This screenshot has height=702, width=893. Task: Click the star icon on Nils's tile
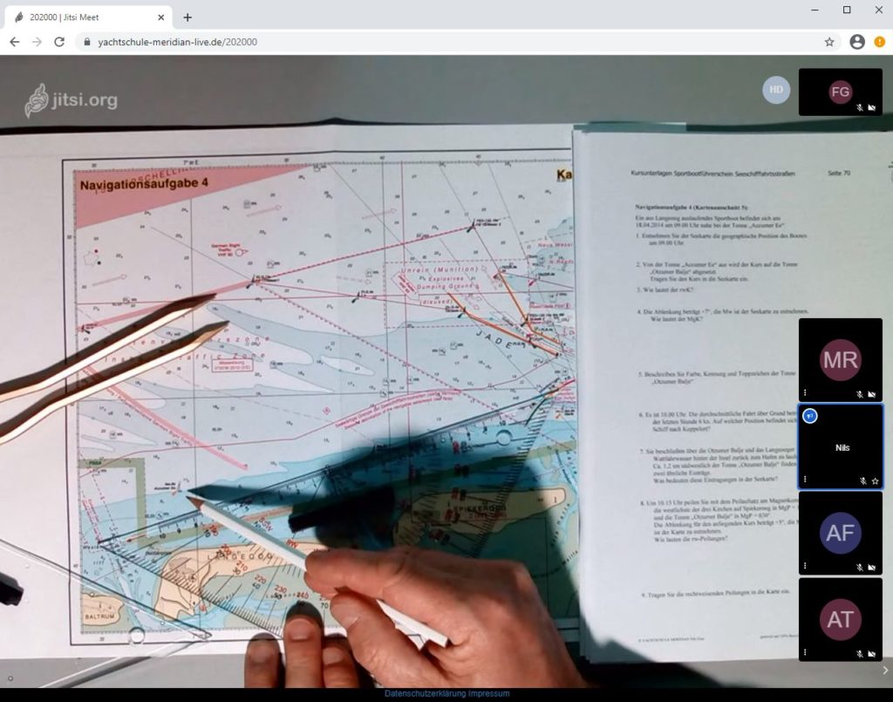pos(874,480)
